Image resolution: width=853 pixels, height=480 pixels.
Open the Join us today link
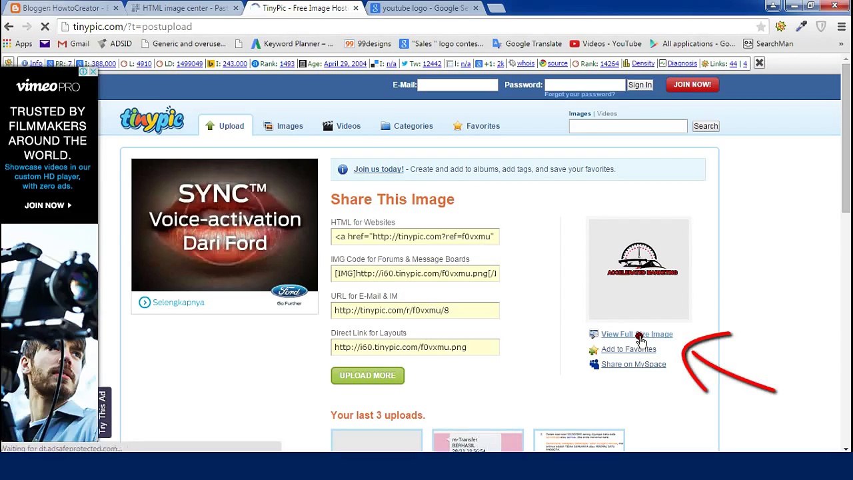tap(379, 169)
